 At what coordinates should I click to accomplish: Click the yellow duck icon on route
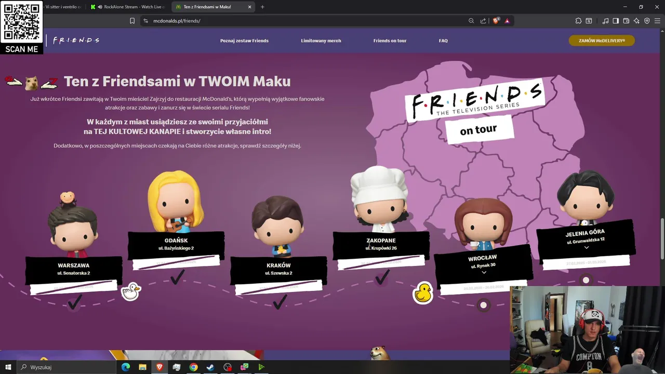click(423, 293)
